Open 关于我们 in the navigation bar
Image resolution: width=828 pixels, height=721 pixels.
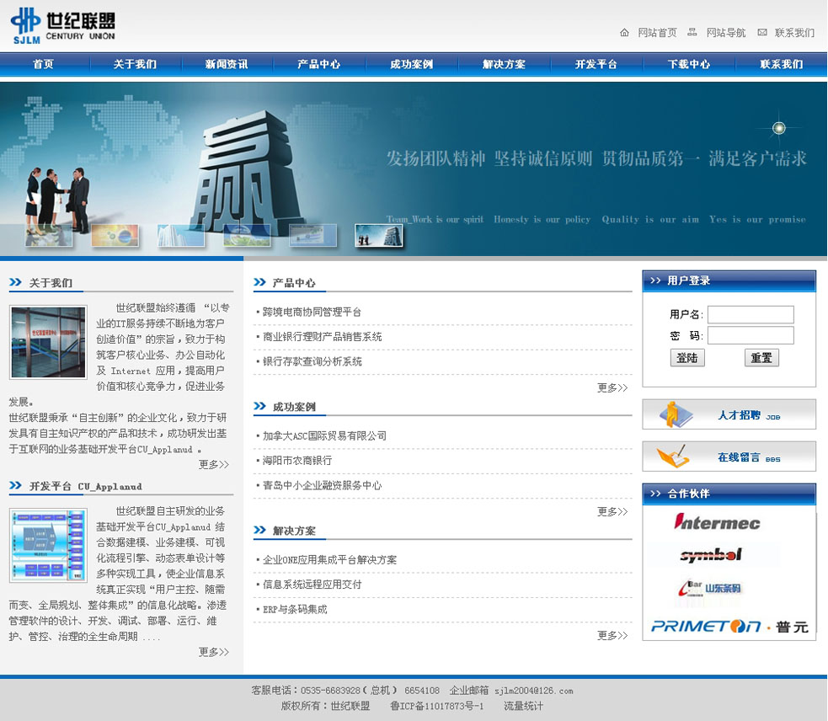point(135,64)
